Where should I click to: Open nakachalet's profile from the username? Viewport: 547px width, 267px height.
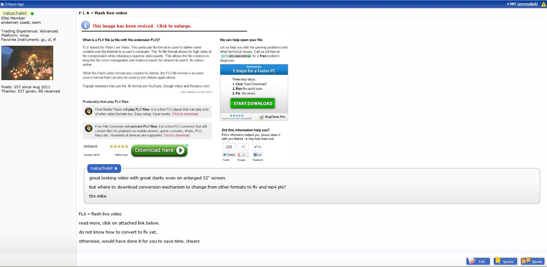[x=15, y=13]
